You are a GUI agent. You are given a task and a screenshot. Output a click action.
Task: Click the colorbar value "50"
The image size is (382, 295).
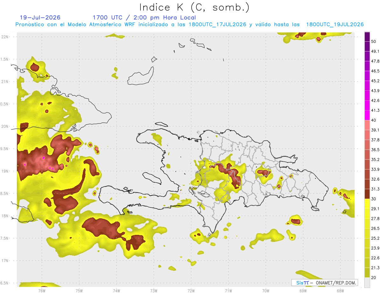click(373, 41)
